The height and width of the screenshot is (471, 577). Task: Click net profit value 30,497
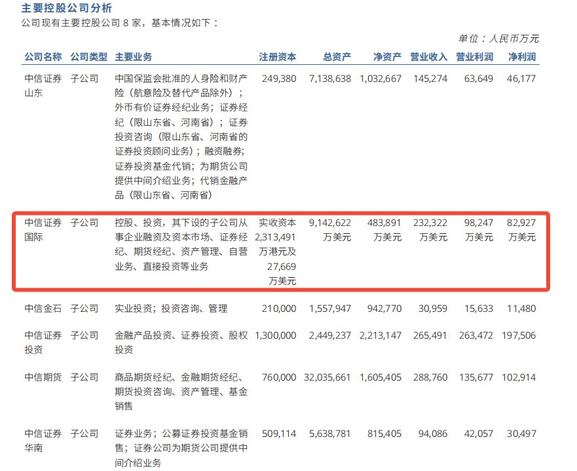click(x=521, y=434)
